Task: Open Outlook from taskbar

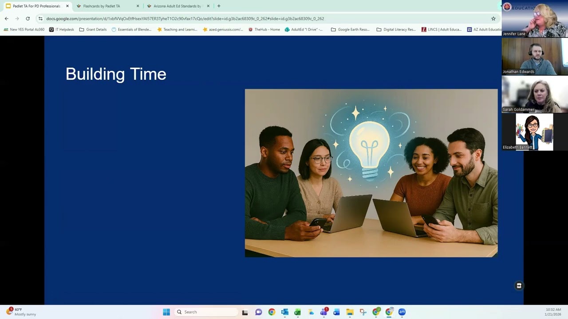Action: pyautogui.click(x=284, y=312)
